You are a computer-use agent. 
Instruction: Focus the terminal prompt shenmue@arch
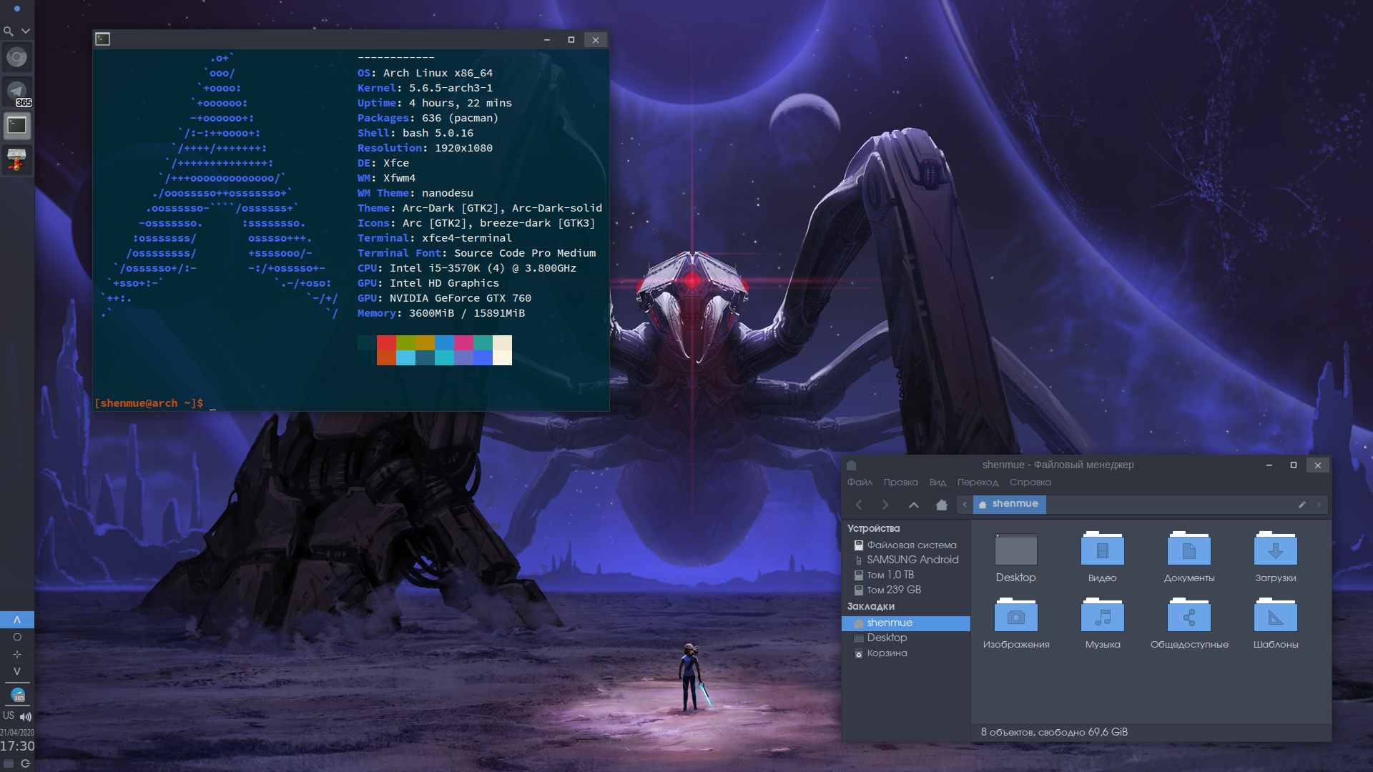149,403
